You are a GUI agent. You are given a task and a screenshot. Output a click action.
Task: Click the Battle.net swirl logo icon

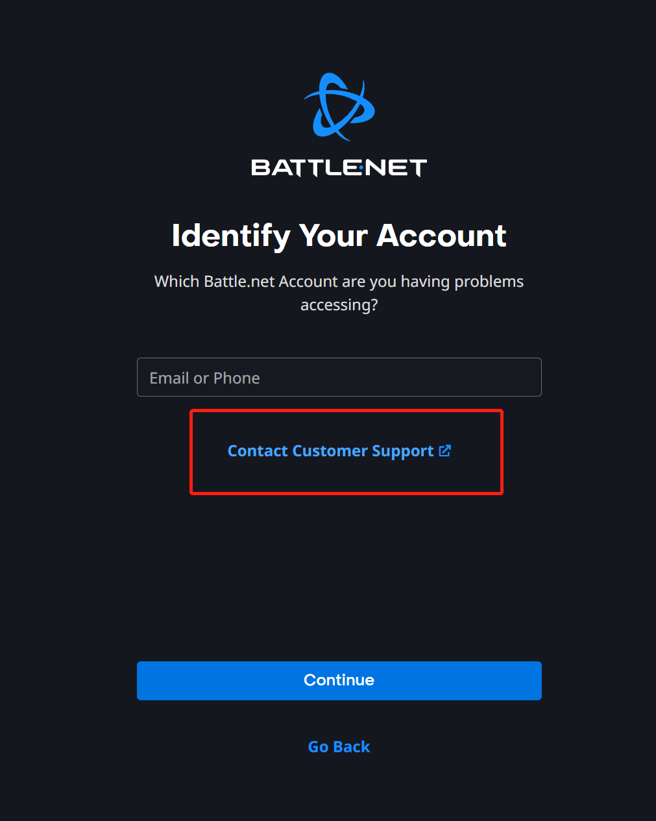coord(339,107)
